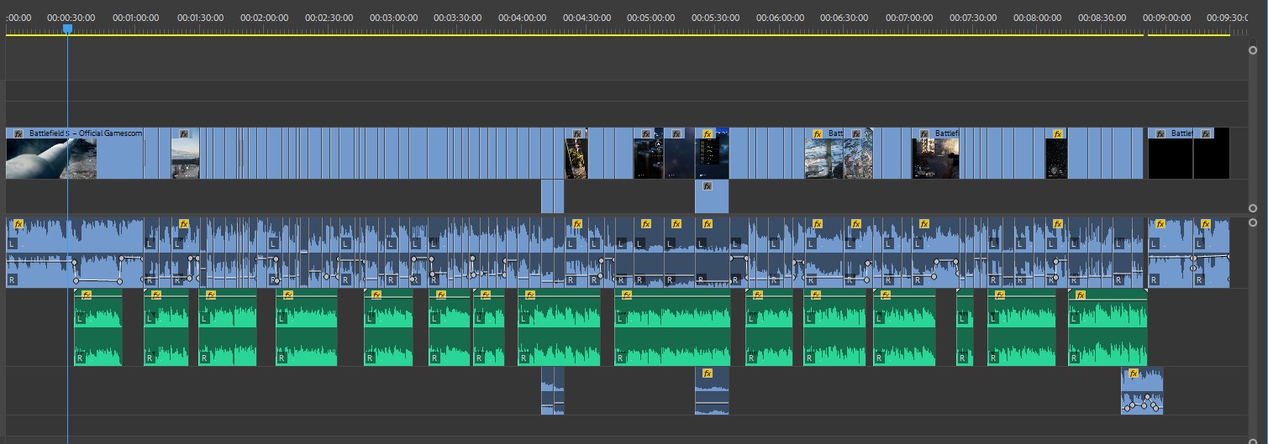Click fx badge on bottom-track keyframed clip near 08:45
The image size is (1268, 444).
coord(1132,373)
